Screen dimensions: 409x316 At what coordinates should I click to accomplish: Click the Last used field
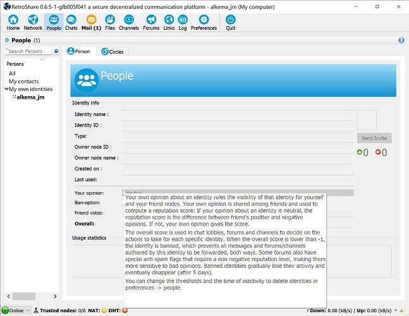click(x=237, y=179)
